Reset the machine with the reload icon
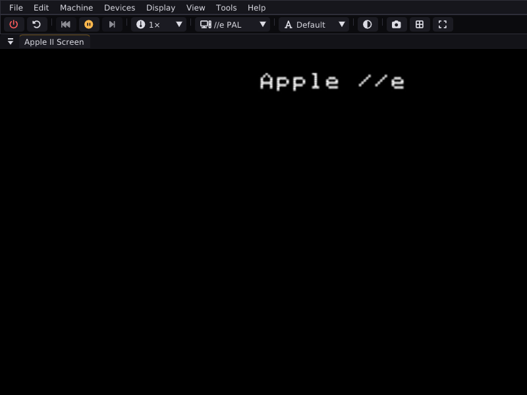Screen dimensions: 527x395 [37, 24]
